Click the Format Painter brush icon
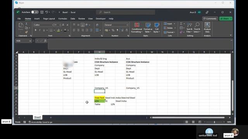This screenshot has width=248, height=139. (26, 32)
